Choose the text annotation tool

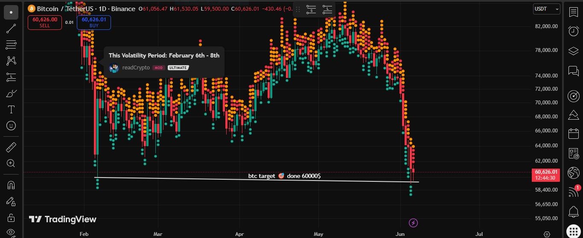[11, 109]
